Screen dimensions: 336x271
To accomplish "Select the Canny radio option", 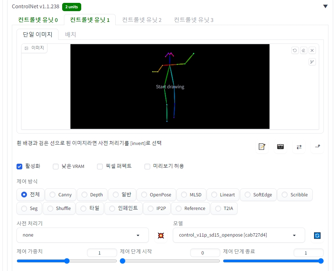I will (x=61, y=195).
